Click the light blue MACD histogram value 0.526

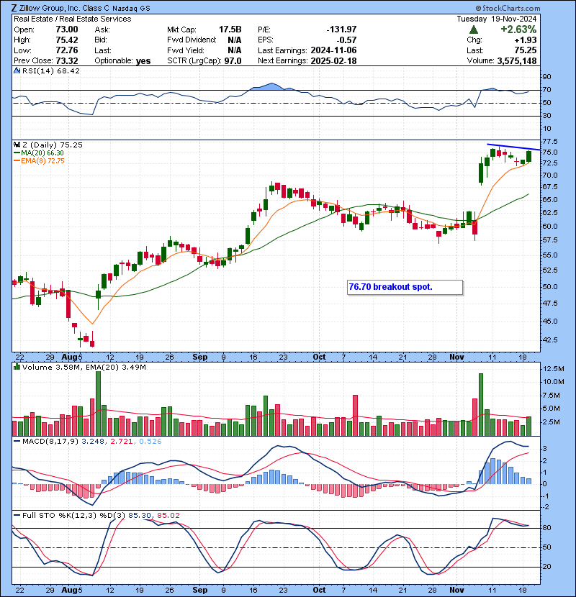[150, 442]
